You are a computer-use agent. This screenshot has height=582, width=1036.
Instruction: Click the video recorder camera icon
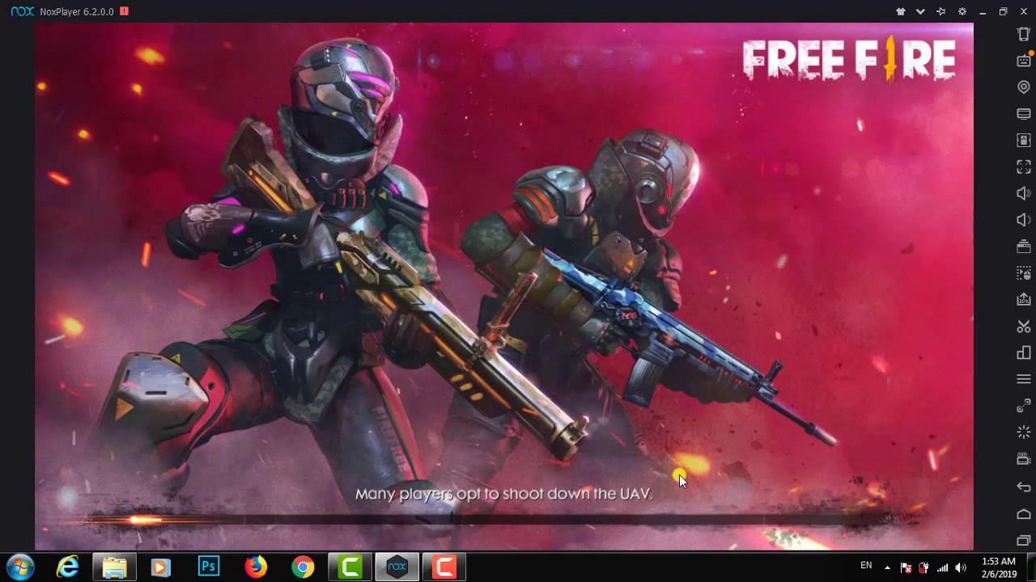[x=1024, y=459]
